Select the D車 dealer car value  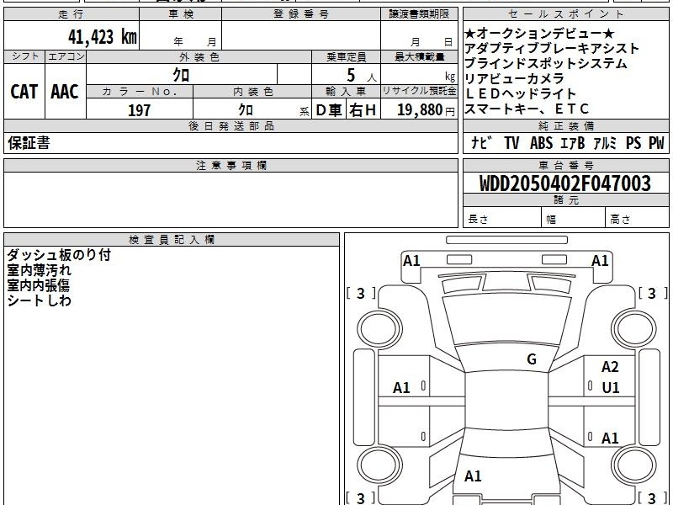pos(329,110)
